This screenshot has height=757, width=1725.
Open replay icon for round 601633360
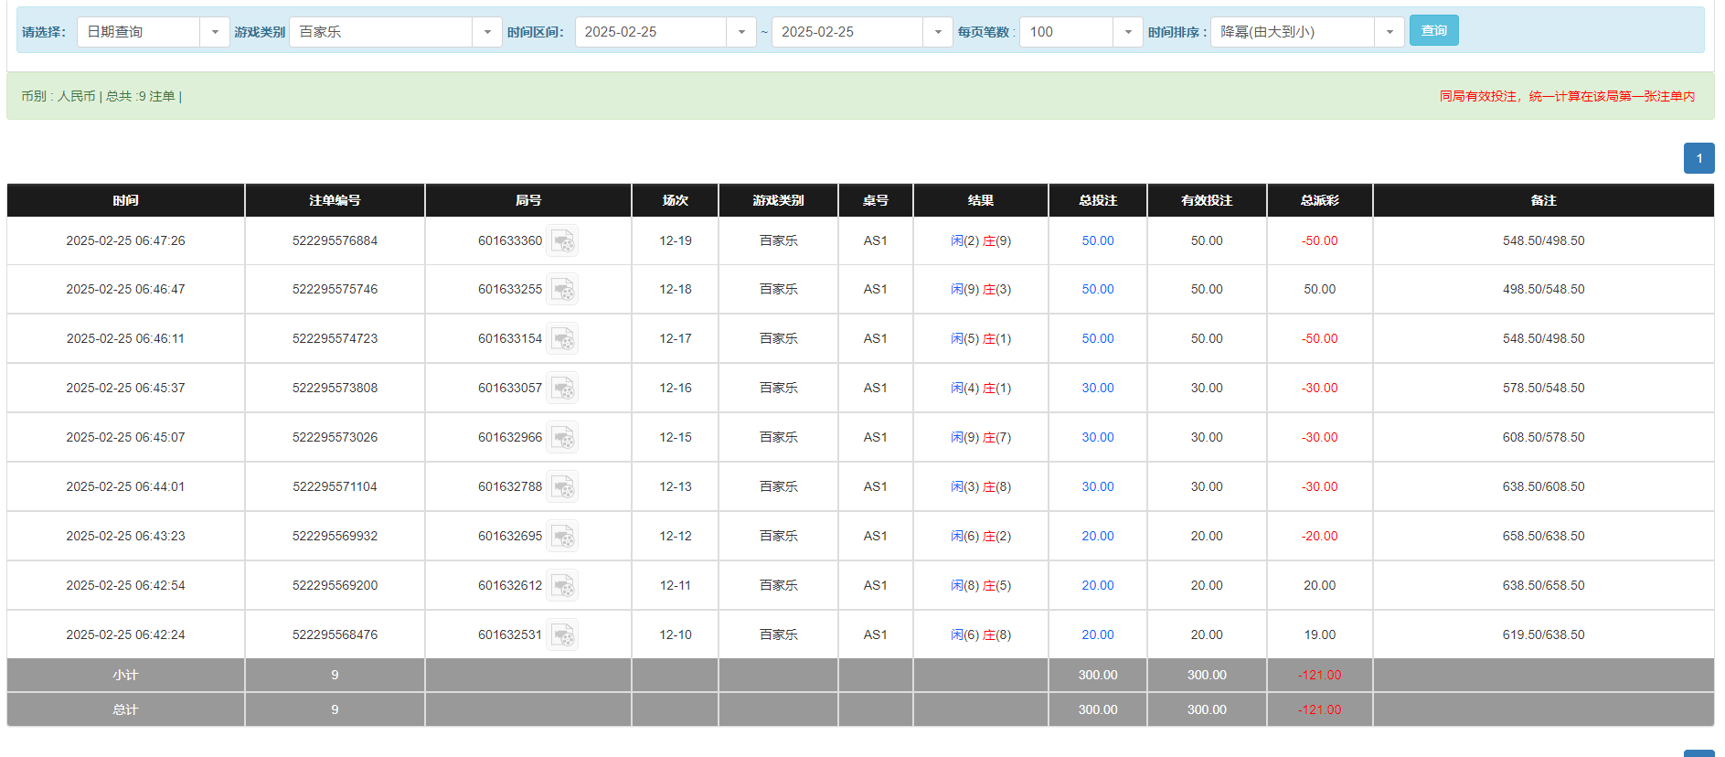click(562, 241)
